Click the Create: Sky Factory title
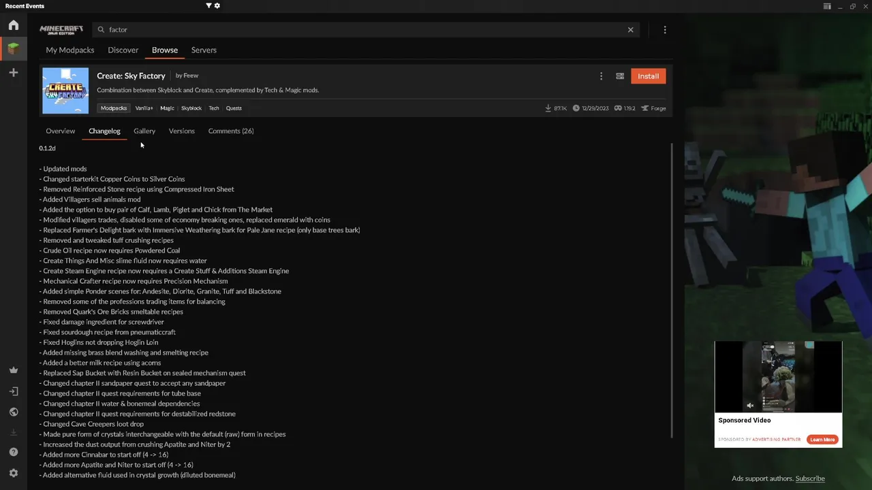The image size is (872, 490). point(131,76)
